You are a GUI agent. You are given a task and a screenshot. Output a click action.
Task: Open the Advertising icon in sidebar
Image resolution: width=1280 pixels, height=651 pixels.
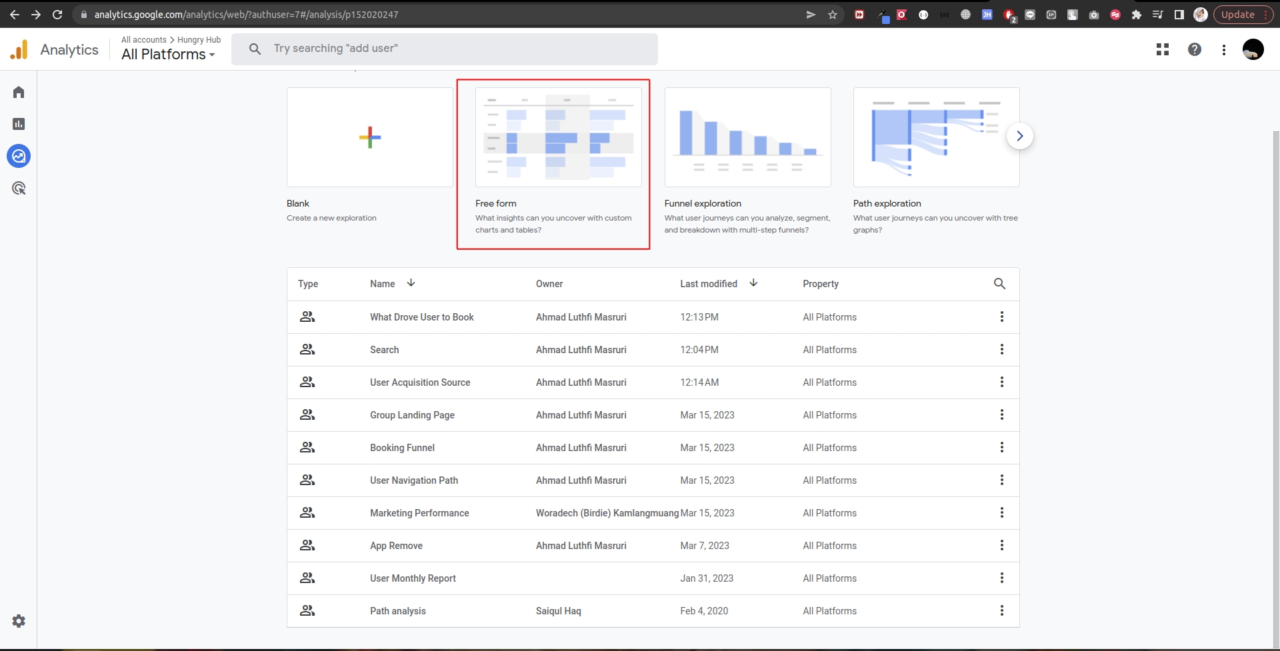point(19,189)
